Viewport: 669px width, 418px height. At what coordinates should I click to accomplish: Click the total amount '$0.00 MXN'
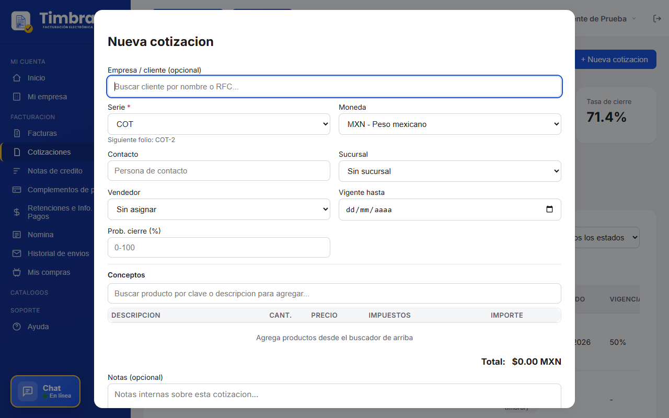tap(536, 362)
